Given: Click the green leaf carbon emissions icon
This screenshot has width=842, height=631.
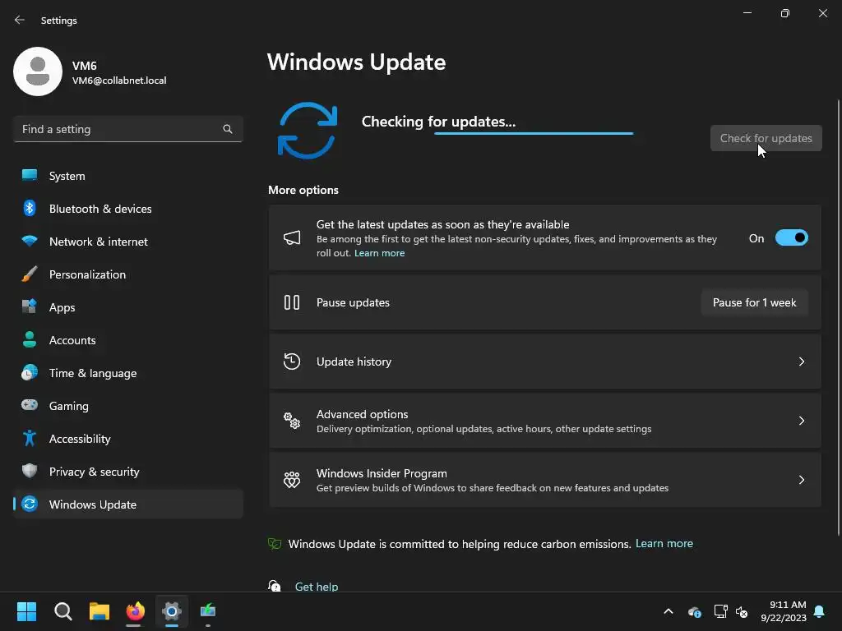Looking at the screenshot, I should click(x=275, y=544).
